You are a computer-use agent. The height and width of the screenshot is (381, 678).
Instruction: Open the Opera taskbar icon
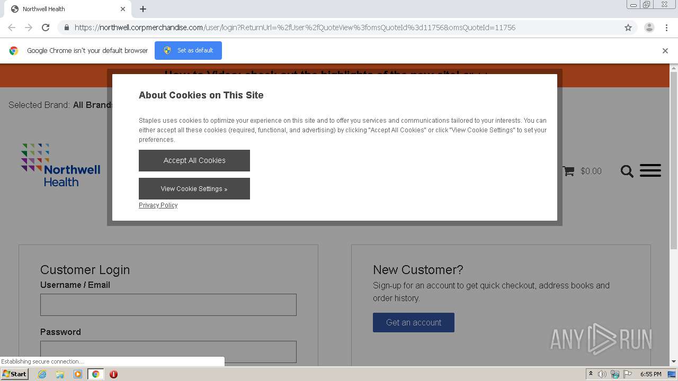tap(113, 374)
